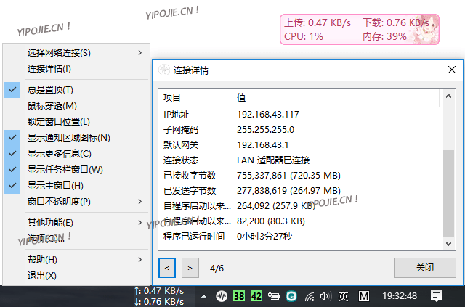Open 其他功能(E) submenu
Screen dimensions: 465x307
(x=76, y=223)
